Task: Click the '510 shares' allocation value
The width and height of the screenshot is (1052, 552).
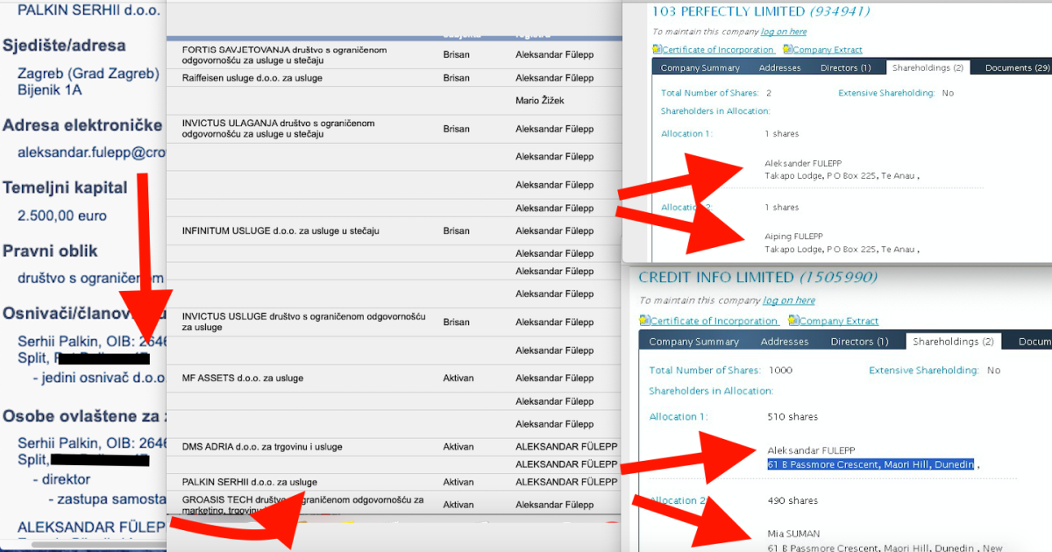Action: [793, 417]
